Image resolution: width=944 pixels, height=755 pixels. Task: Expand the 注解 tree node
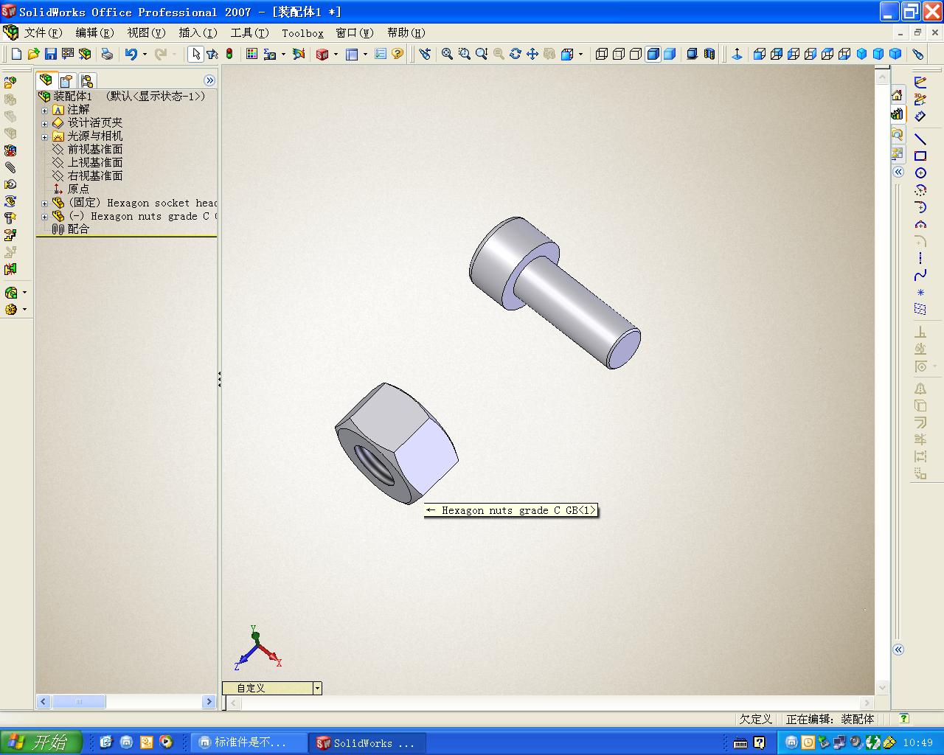44,111
